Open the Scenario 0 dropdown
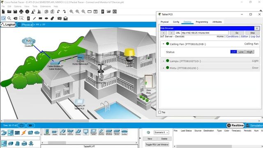 pyautogui.click(x=161, y=132)
